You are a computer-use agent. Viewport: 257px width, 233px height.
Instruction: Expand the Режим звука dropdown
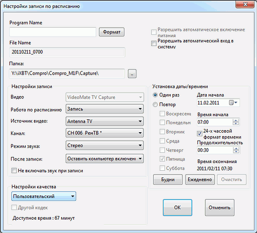tap(105, 146)
